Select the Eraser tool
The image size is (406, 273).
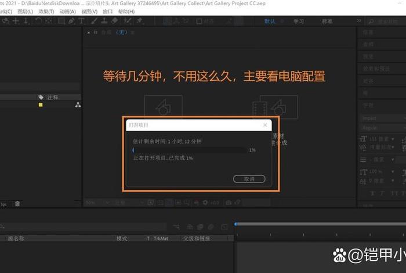click(115, 21)
